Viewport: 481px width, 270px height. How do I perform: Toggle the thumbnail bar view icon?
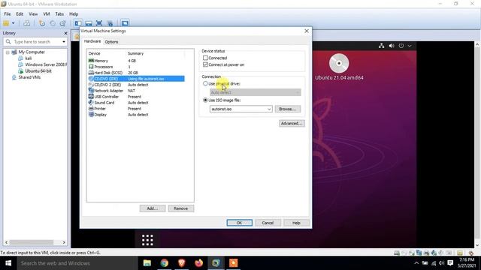[89, 23]
